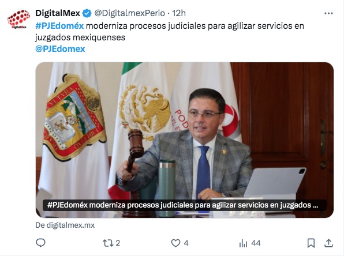Open the @DigitalmexPerio handle link
Image resolution: width=344 pixels, height=256 pixels.
(x=130, y=13)
